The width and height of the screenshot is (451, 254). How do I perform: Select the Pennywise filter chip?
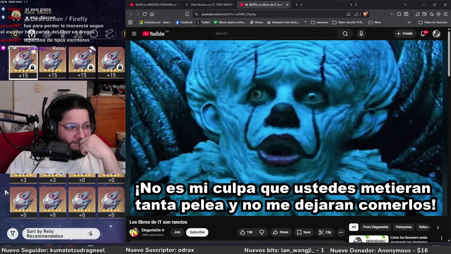pos(403,227)
